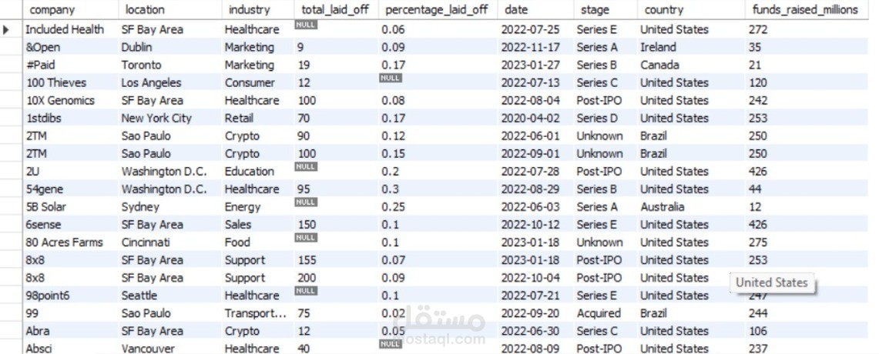Select the NULL total_laid_off cell for 80 Acres Farms

point(306,238)
